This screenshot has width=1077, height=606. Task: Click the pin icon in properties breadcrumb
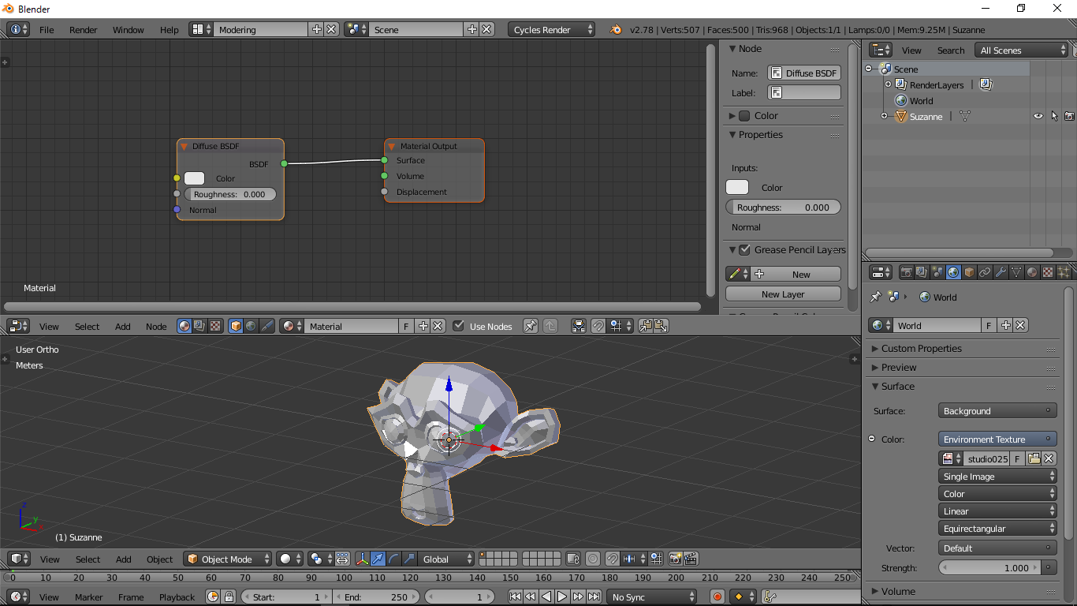pyautogui.click(x=875, y=297)
